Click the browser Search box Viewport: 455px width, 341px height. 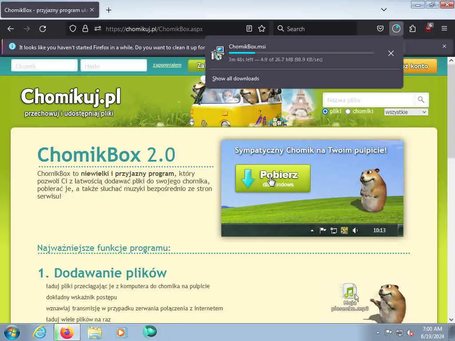(x=315, y=29)
